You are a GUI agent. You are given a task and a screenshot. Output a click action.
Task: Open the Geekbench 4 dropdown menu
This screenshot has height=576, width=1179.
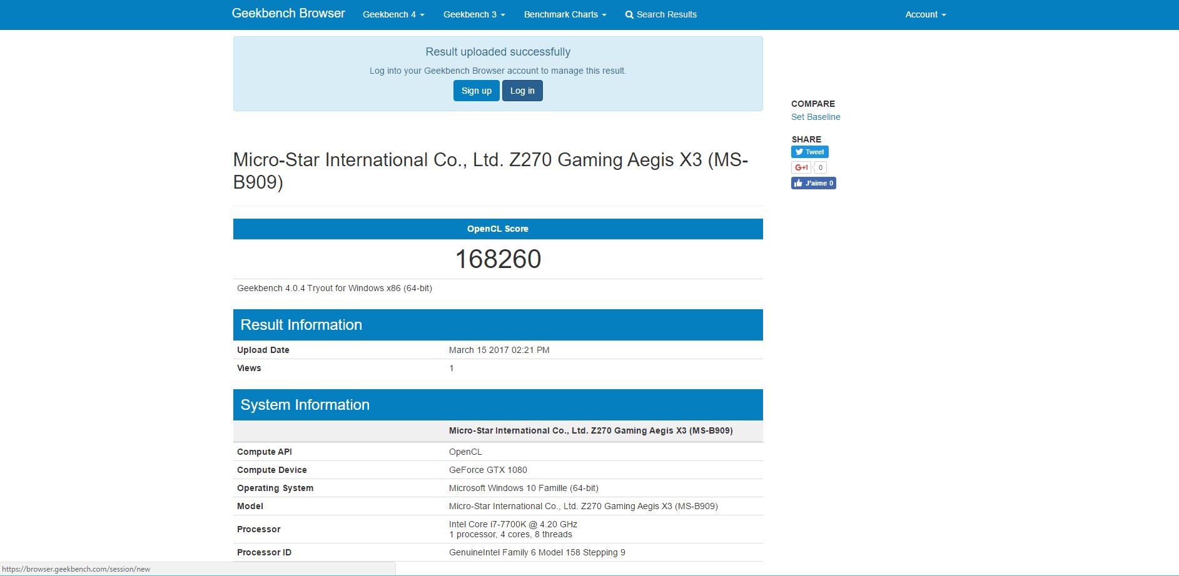(393, 14)
